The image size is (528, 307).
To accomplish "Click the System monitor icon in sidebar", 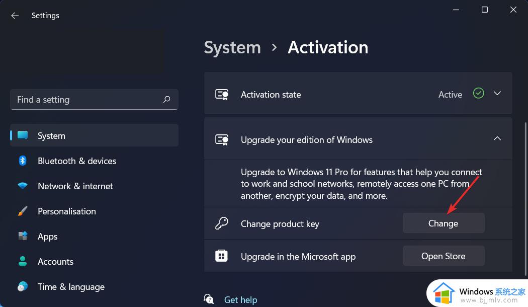I will click(23, 135).
